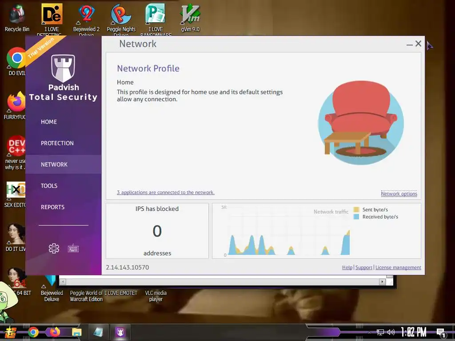View the 3 applications connected to network
Viewport: 455px width, 341px height.
point(165,192)
